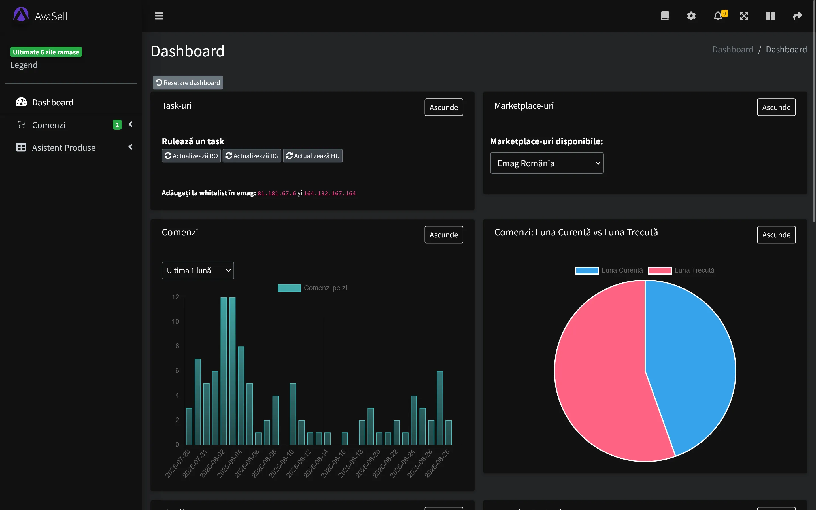Select Dashboard in the sidebar
816x510 pixels.
pos(53,102)
